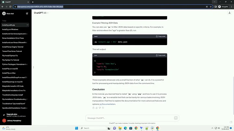Open weather widget showing Mostly cloudy
This screenshot has width=234, height=131.
(9, 128)
